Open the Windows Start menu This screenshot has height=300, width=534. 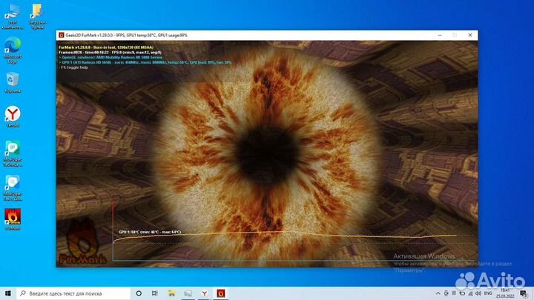[x=8, y=293]
